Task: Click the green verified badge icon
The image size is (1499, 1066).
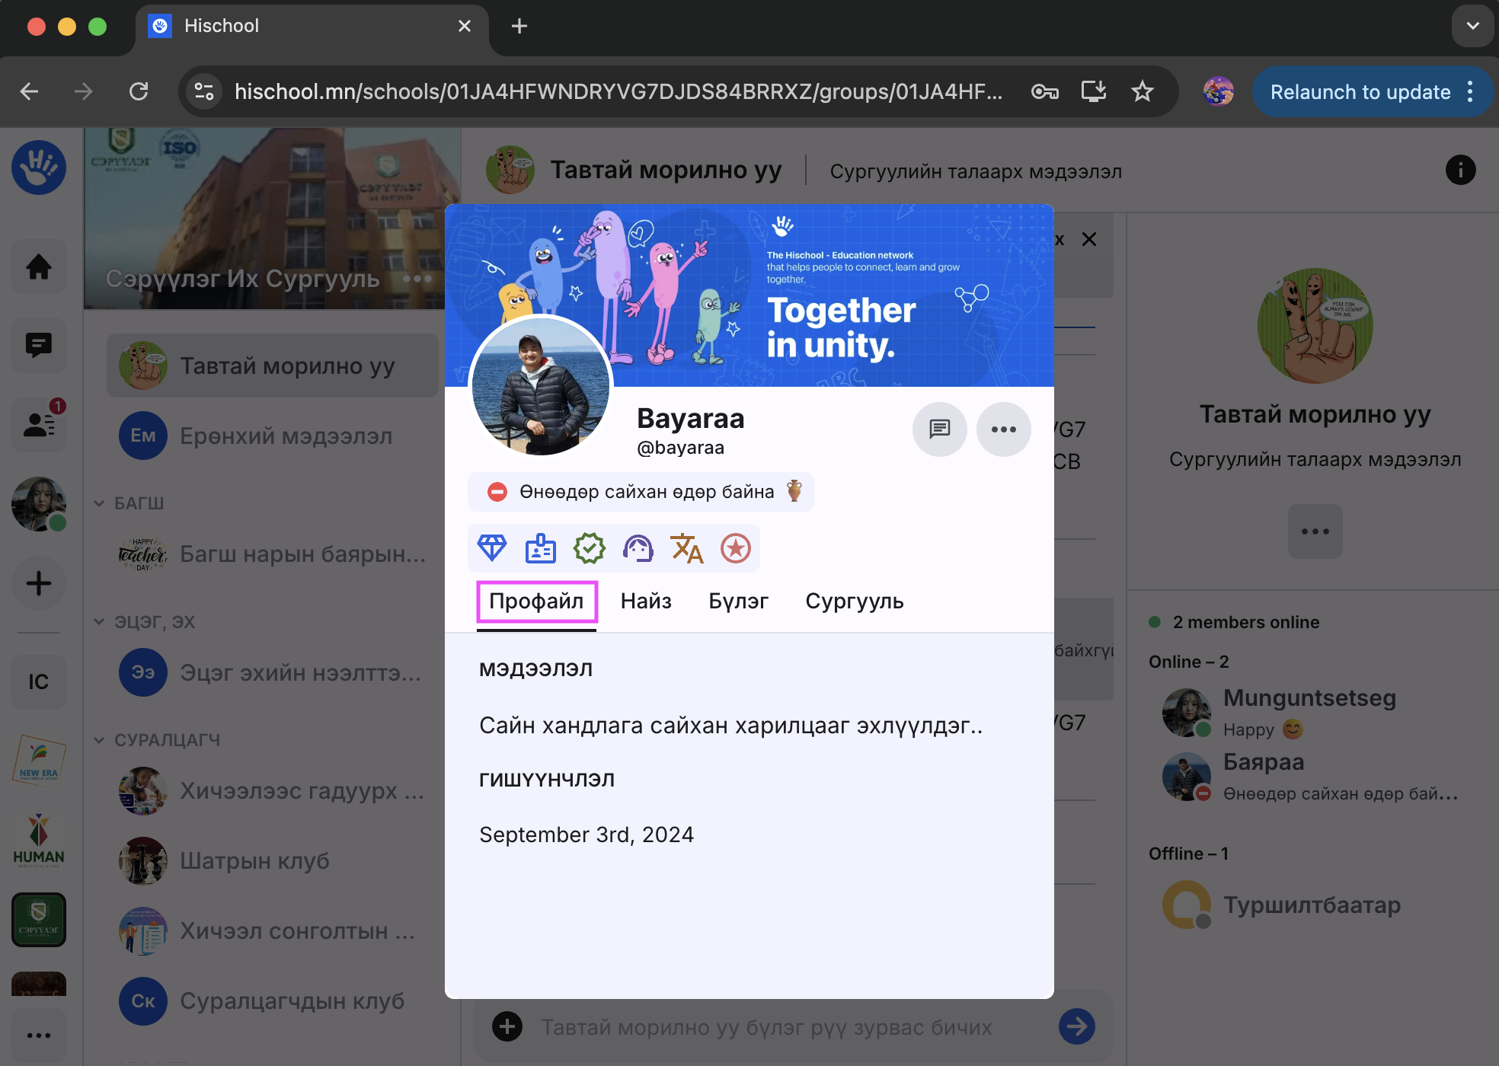Action: coord(590,548)
